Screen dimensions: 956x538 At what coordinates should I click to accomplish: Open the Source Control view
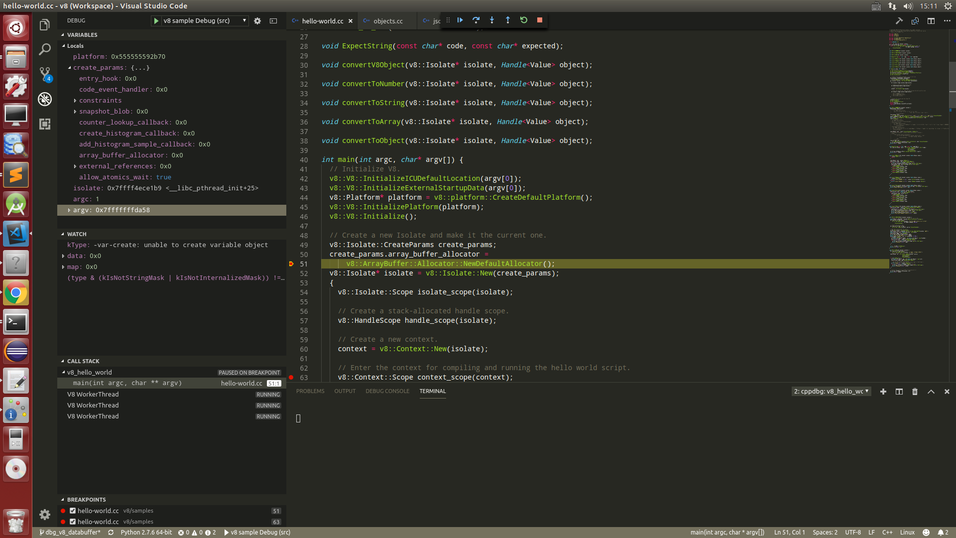click(45, 74)
